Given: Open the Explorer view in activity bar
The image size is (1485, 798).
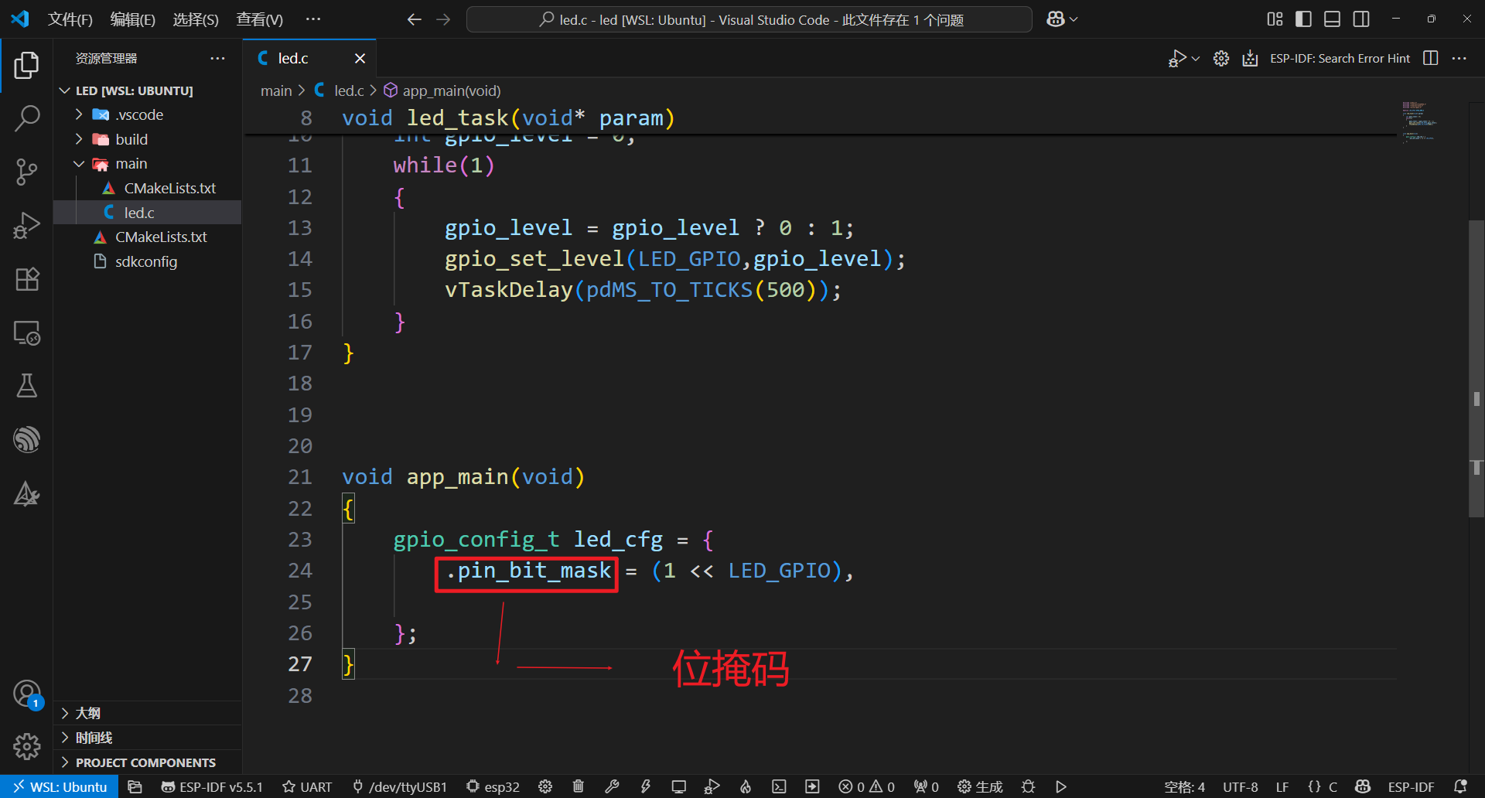Looking at the screenshot, I should click(x=26, y=65).
